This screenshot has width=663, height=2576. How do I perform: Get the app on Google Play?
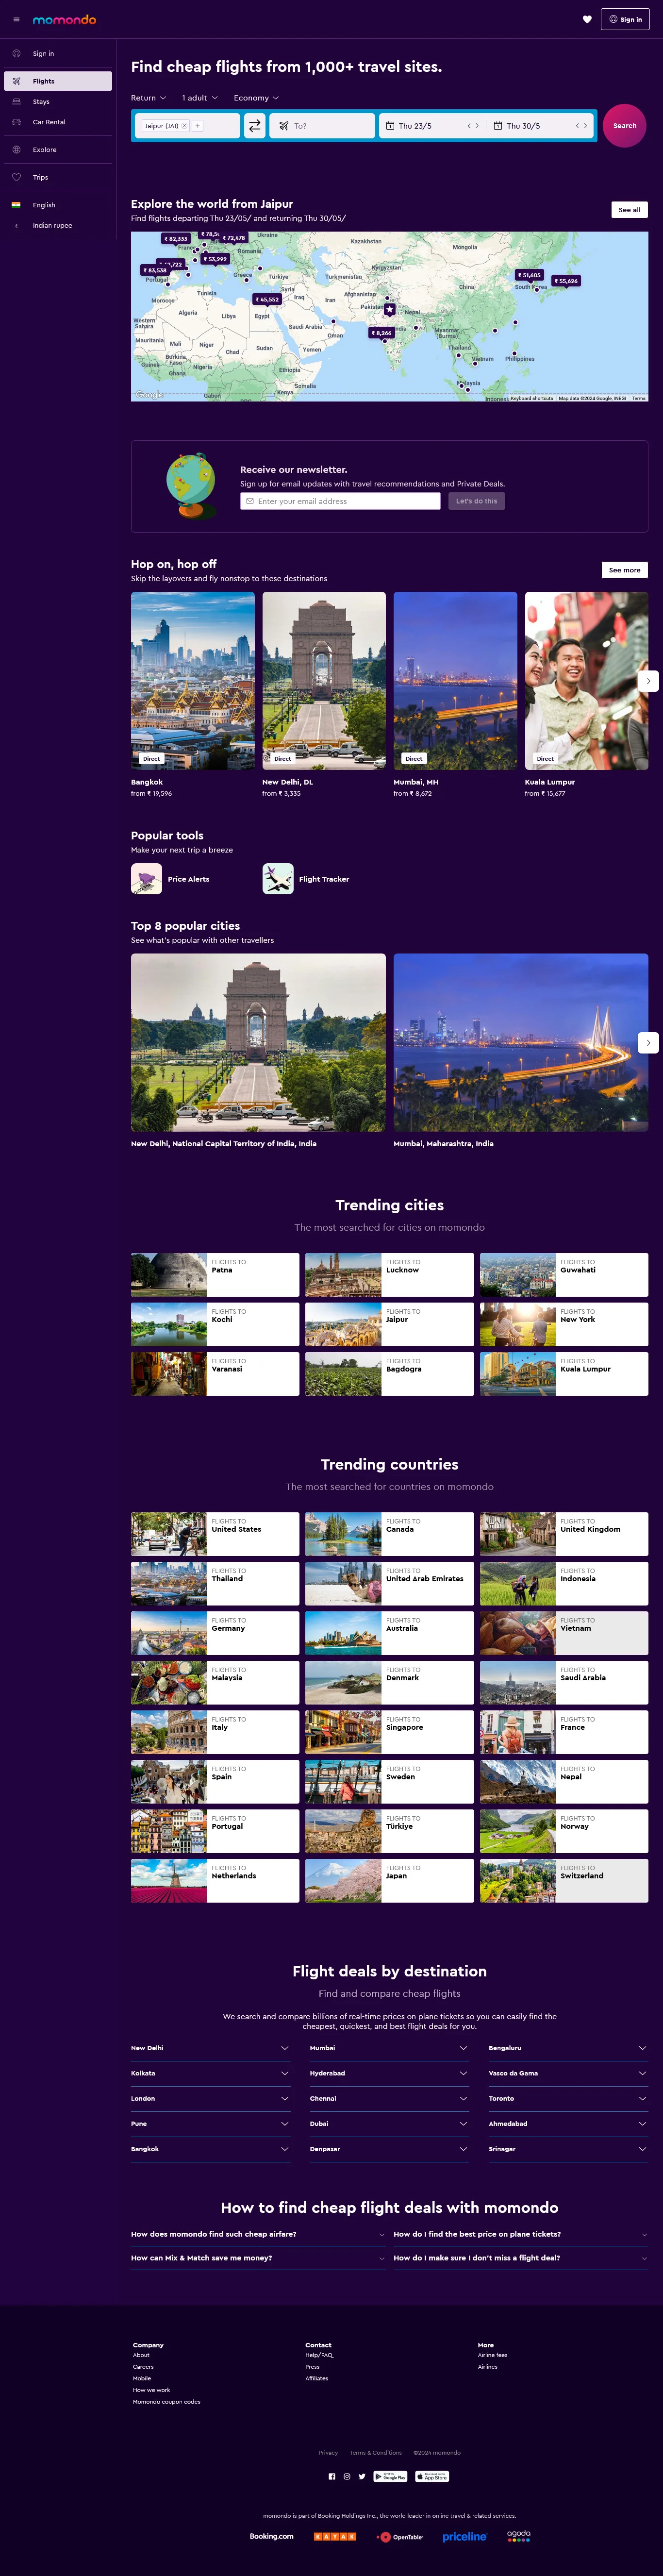390,2476
